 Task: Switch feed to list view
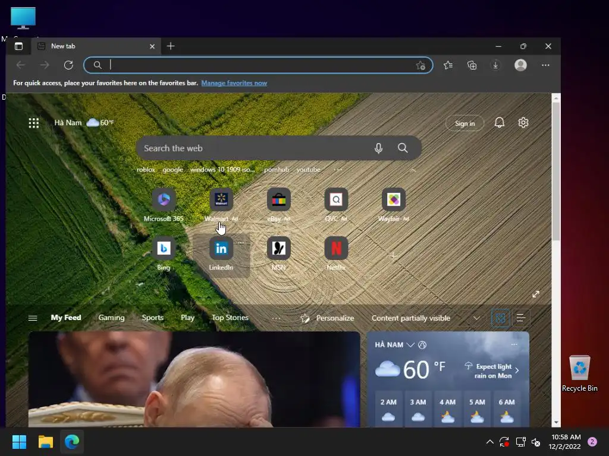click(x=521, y=318)
